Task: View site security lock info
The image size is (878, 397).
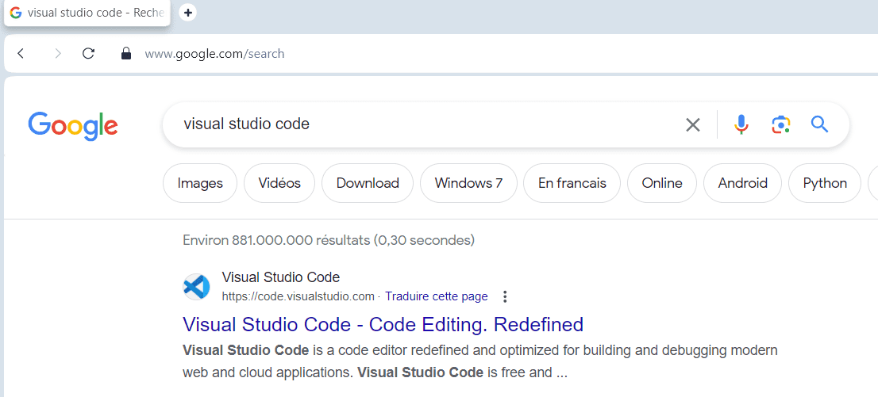Action: pos(126,54)
